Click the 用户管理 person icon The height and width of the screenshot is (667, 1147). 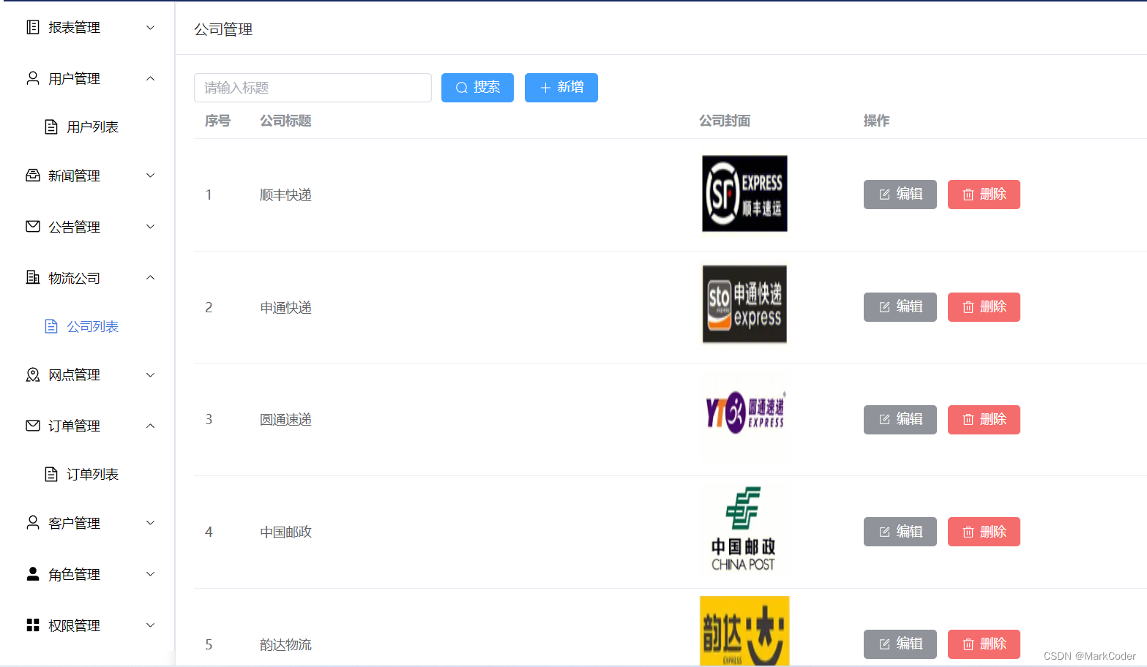pos(33,78)
